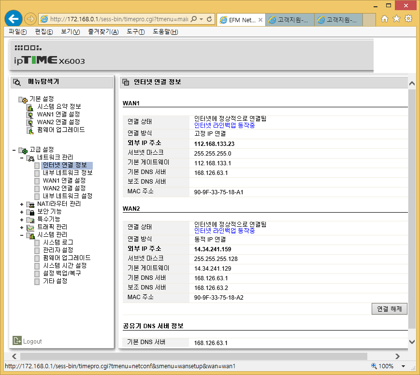Select 내부 네트워크 정보 in tree
The height and width of the screenshot is (375, 420).
pyautogui.click(x=68, y=173)
